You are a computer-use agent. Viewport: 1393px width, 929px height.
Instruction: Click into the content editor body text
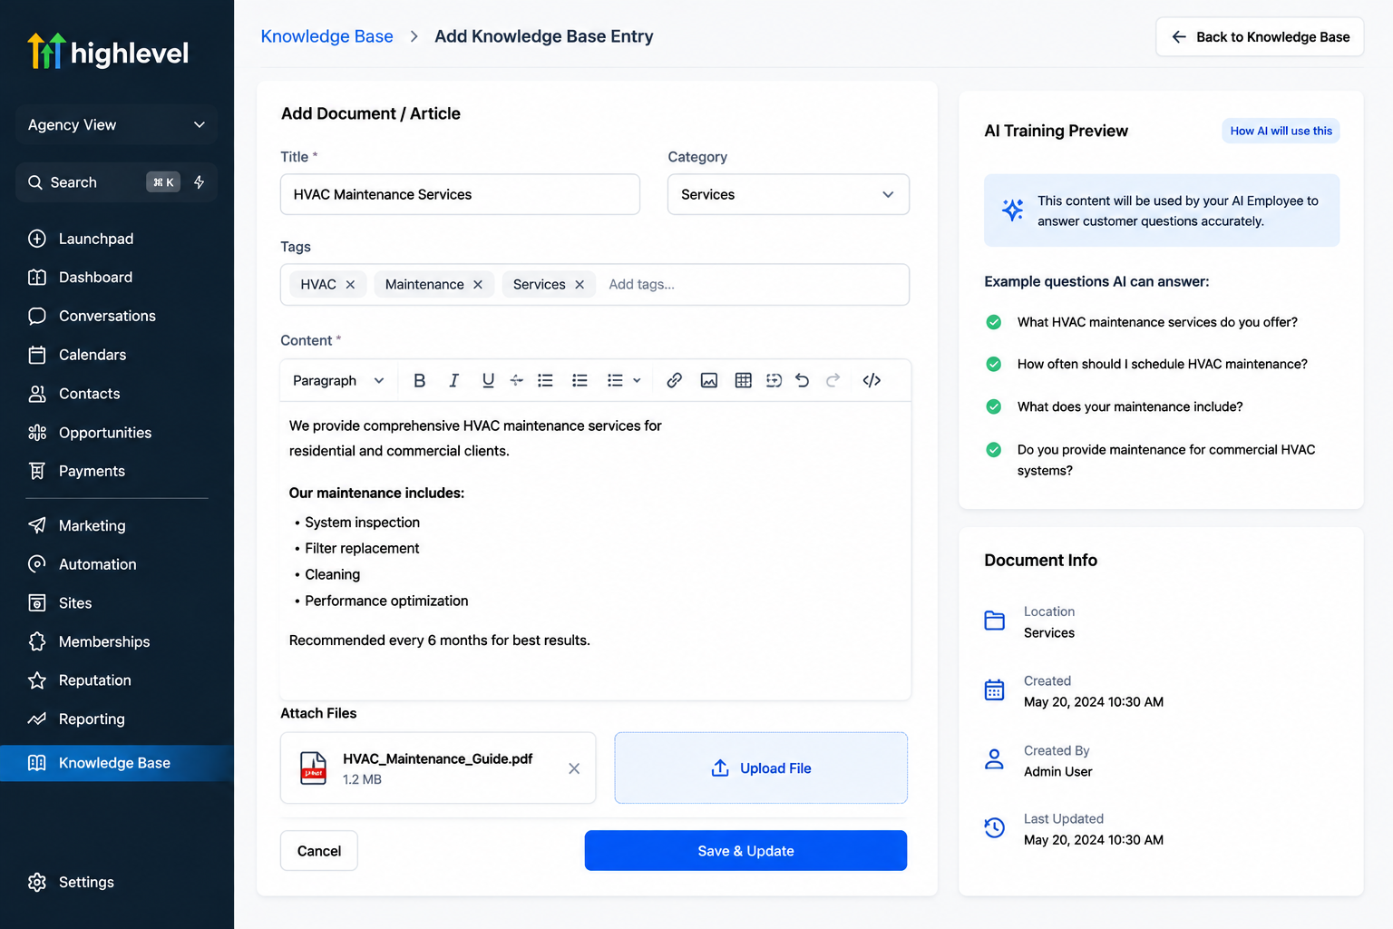[x=595, y=550]
